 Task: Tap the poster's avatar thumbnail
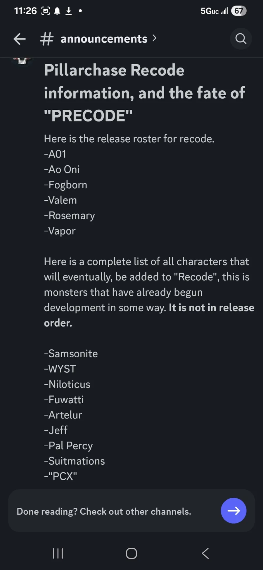pyautogui.click(x=22, y=60)
